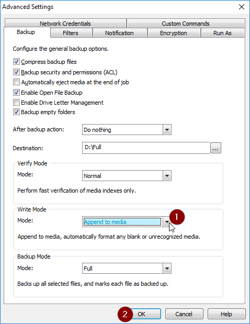Uncheck Backup empty folders
The height and width of the screenshot is (324, 250).
tap(16, 112)
